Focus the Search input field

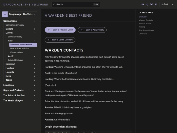[x=76, y=4]
